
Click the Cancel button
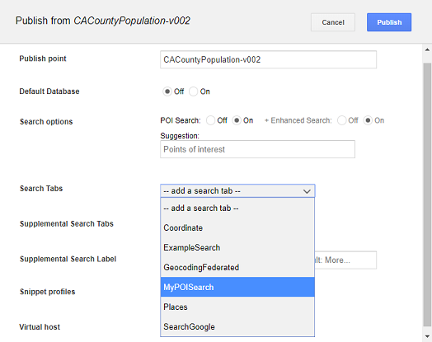coord(333,22)
